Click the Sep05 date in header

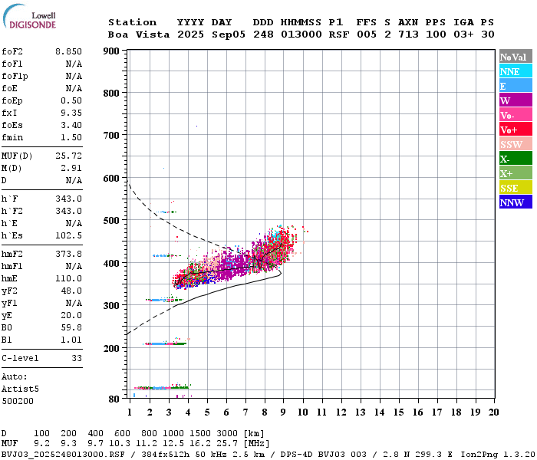pos(229,34)
